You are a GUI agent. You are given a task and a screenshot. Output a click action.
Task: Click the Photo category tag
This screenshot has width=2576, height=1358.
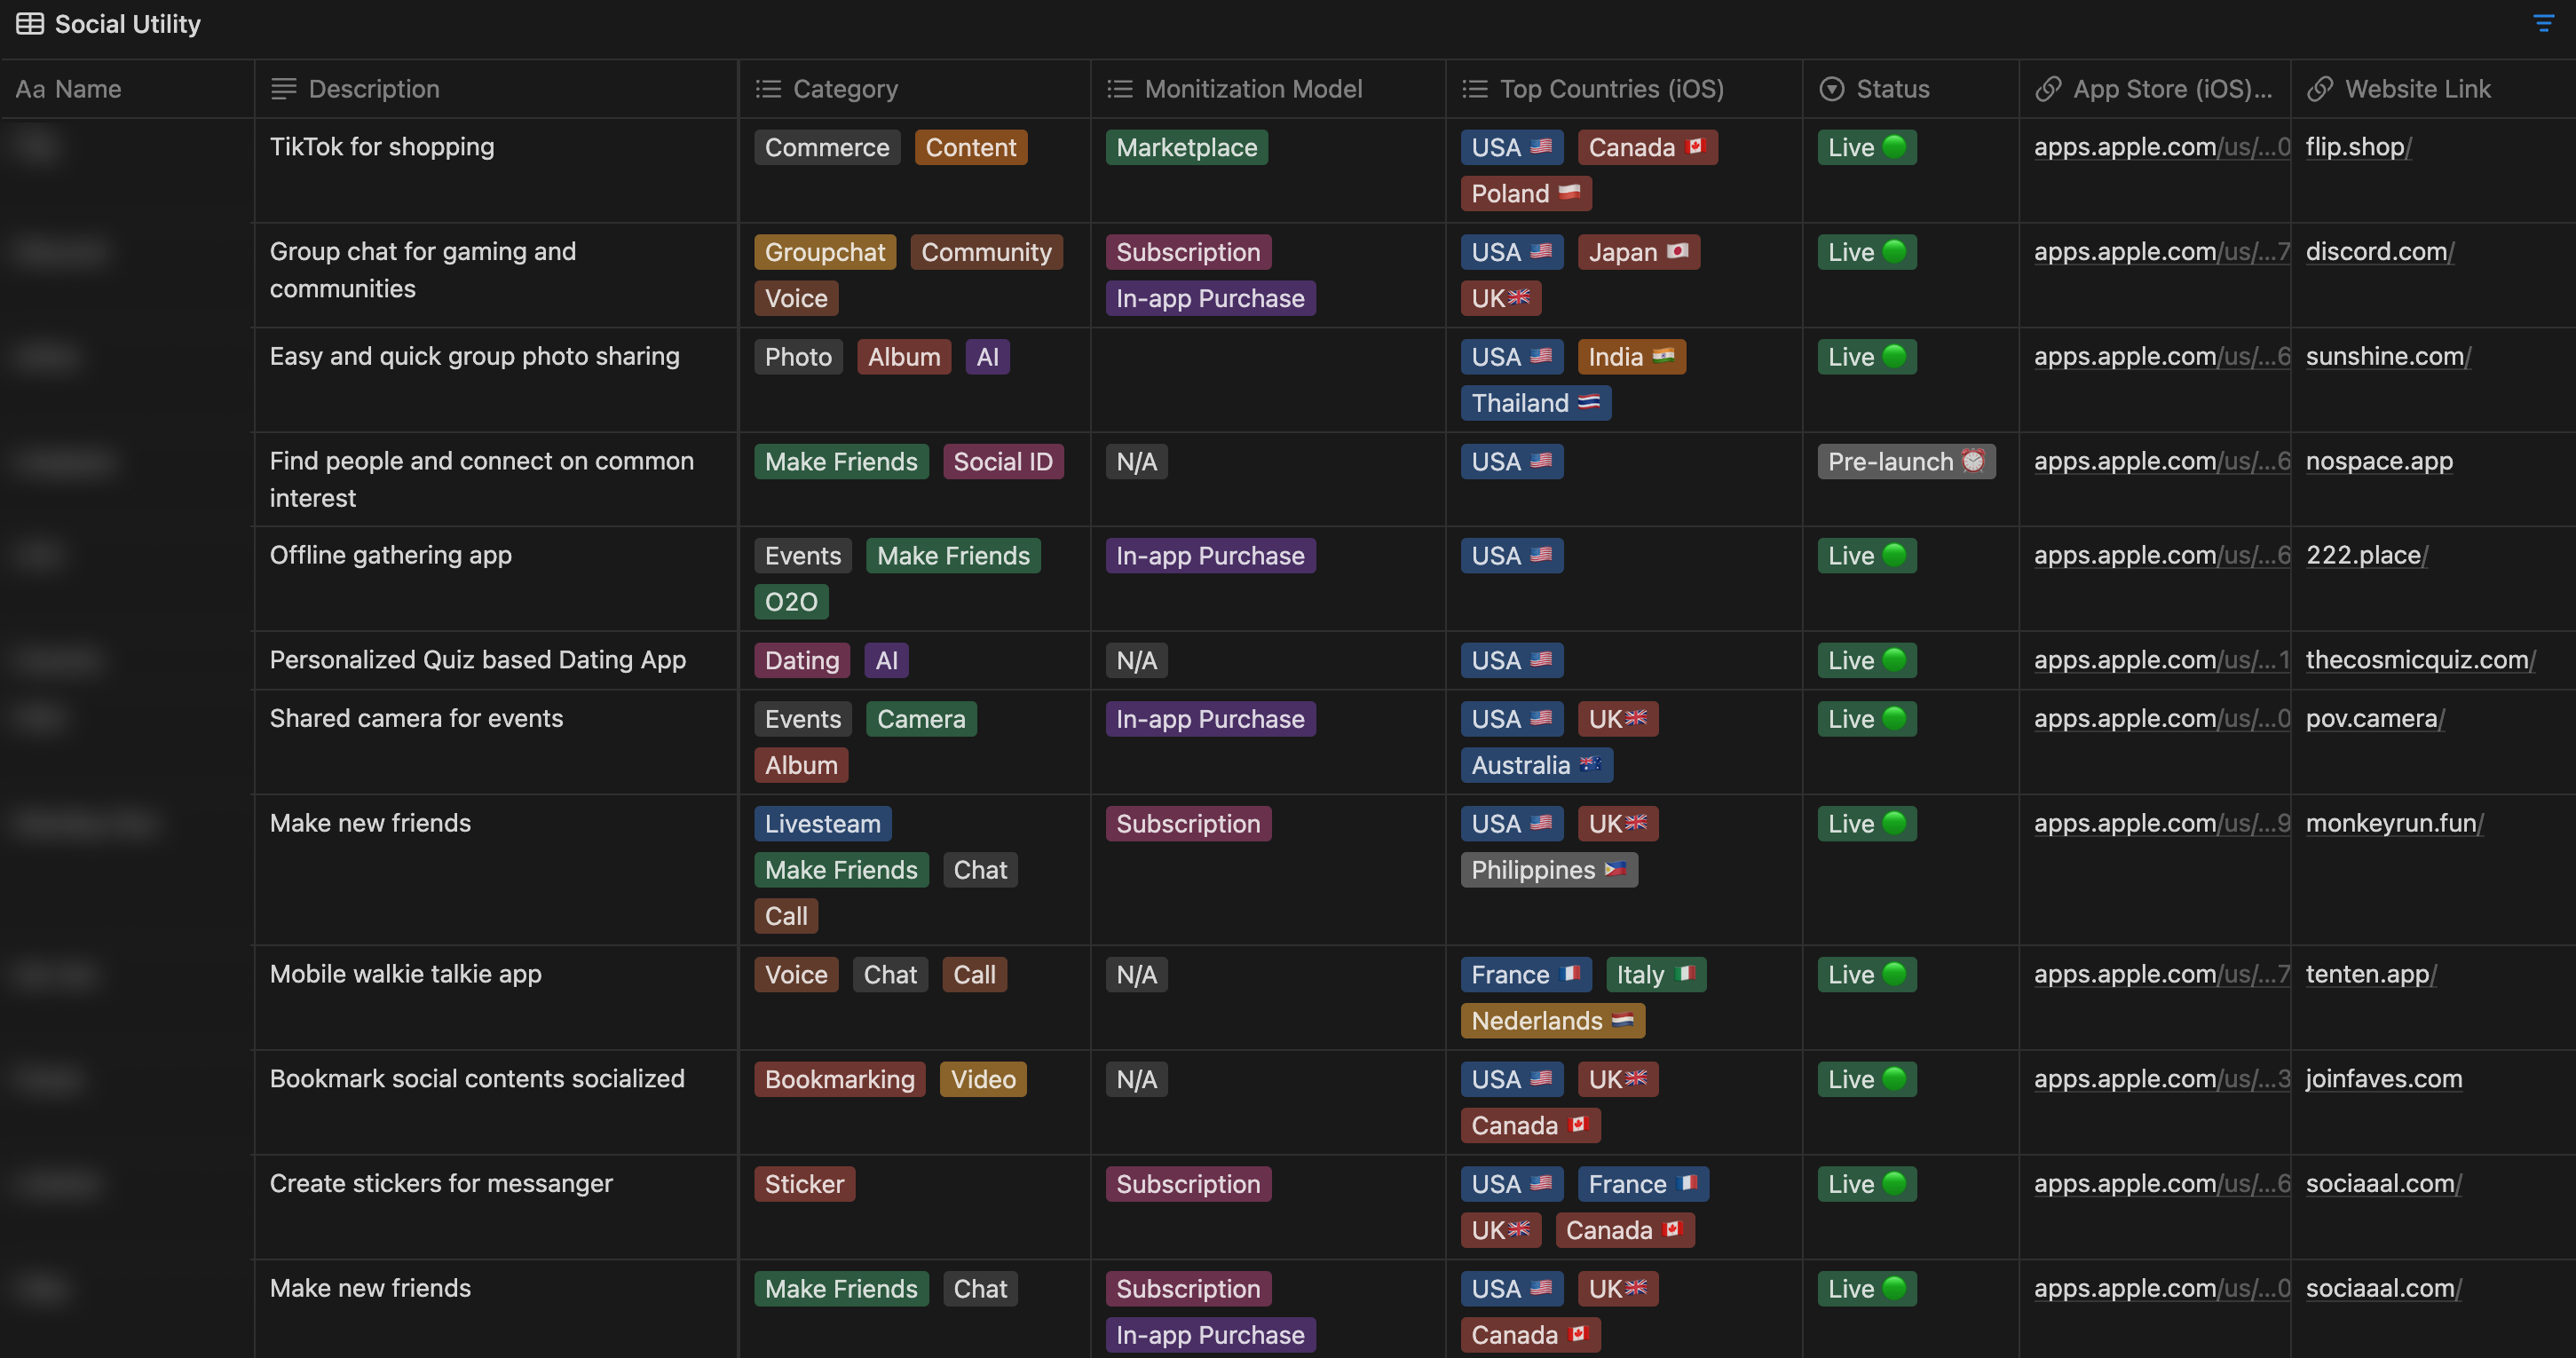[x=798, y=357]
